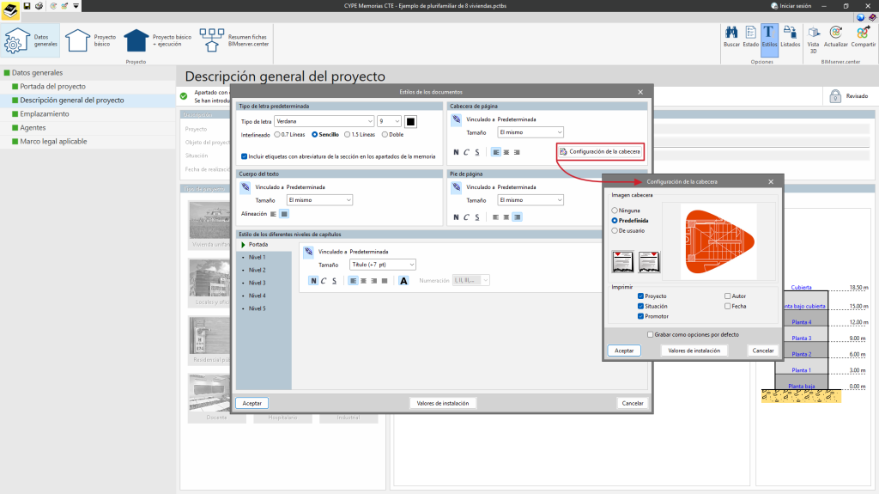Open Datos generales in the ribbon
Viewport: 879px width, 494px height.
30,40
